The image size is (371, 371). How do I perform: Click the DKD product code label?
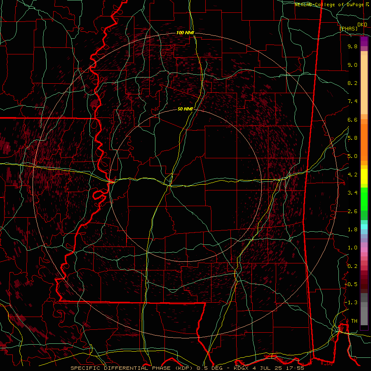(x=362, y=25)
